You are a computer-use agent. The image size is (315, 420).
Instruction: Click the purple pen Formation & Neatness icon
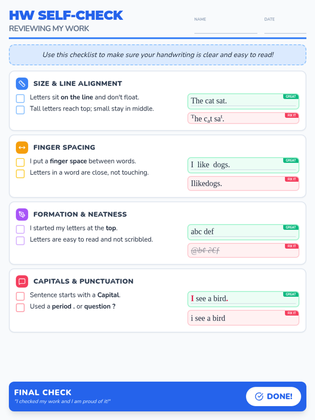(22, 214)
